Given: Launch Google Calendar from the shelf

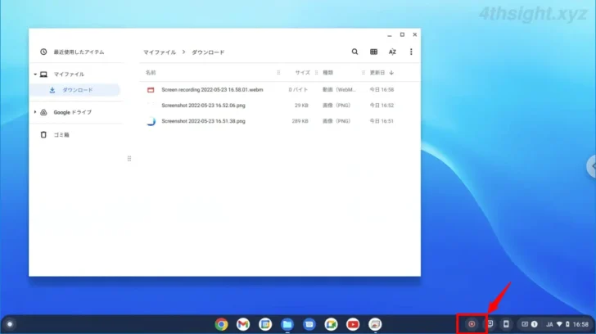Looking at the screenshot, I should click(x=265, y=324).
